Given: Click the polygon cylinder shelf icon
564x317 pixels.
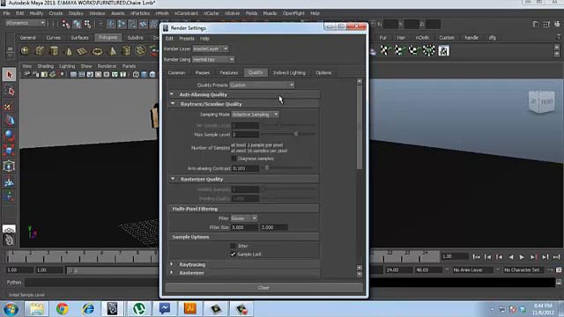Looking at the screenshot, I should point(54,51).
